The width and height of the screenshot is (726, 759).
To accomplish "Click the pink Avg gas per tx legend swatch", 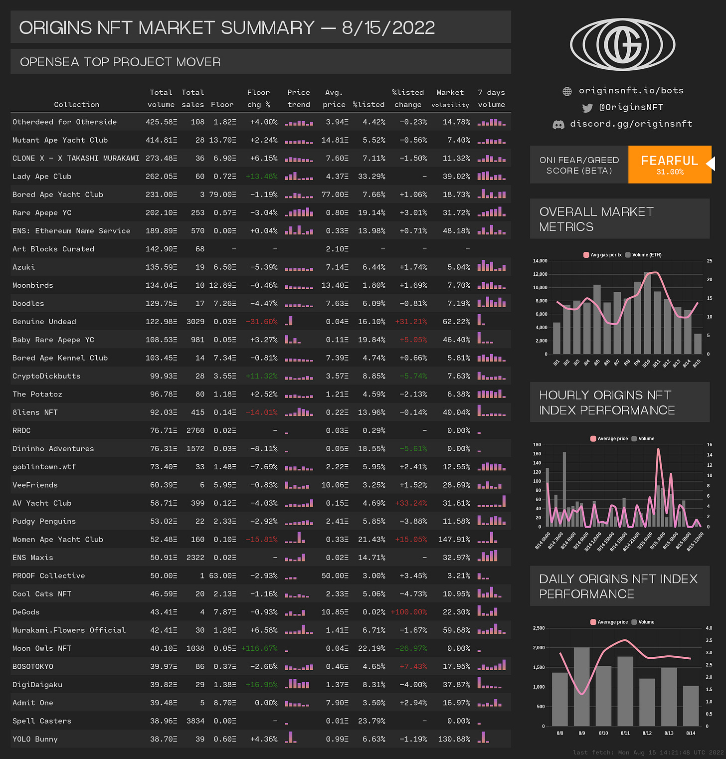I will click(x=586, y=255).
